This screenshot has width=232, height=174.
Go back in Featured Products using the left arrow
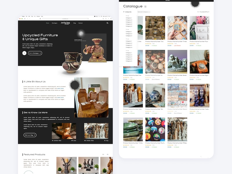click(x=103, y=155)
